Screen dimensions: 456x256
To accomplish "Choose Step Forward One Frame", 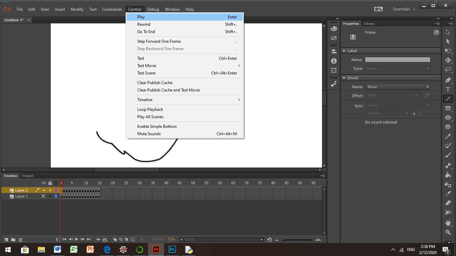I will pyautogui.click(x=185, y=41).
